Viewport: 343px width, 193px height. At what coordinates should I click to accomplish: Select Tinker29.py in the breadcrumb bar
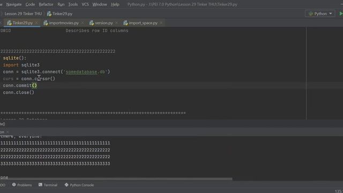[62, 14]
